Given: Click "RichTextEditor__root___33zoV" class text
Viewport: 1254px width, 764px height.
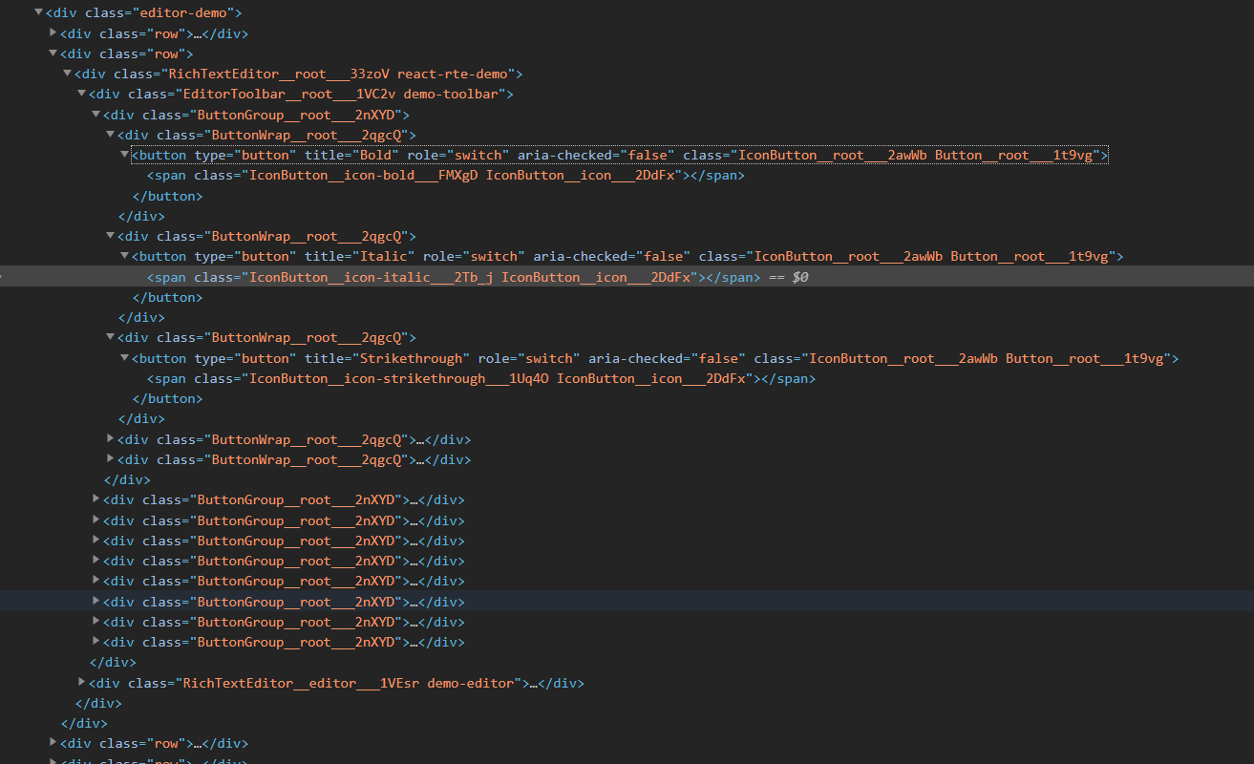Looking at the screenshot, I should click(x=280, y=74).
